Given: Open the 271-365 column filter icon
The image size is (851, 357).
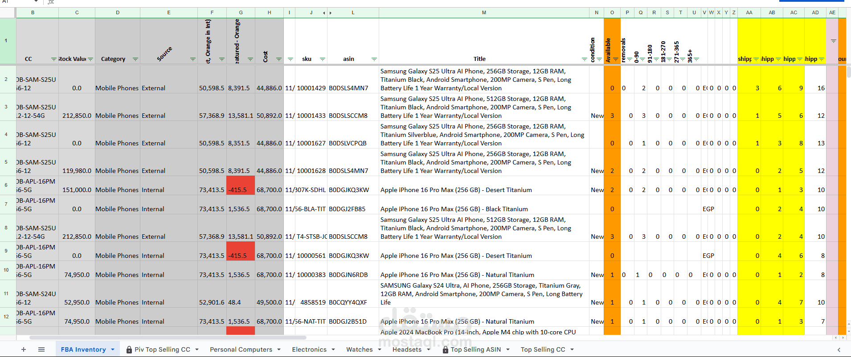Looking at the screenshot, I should (683, 59).
